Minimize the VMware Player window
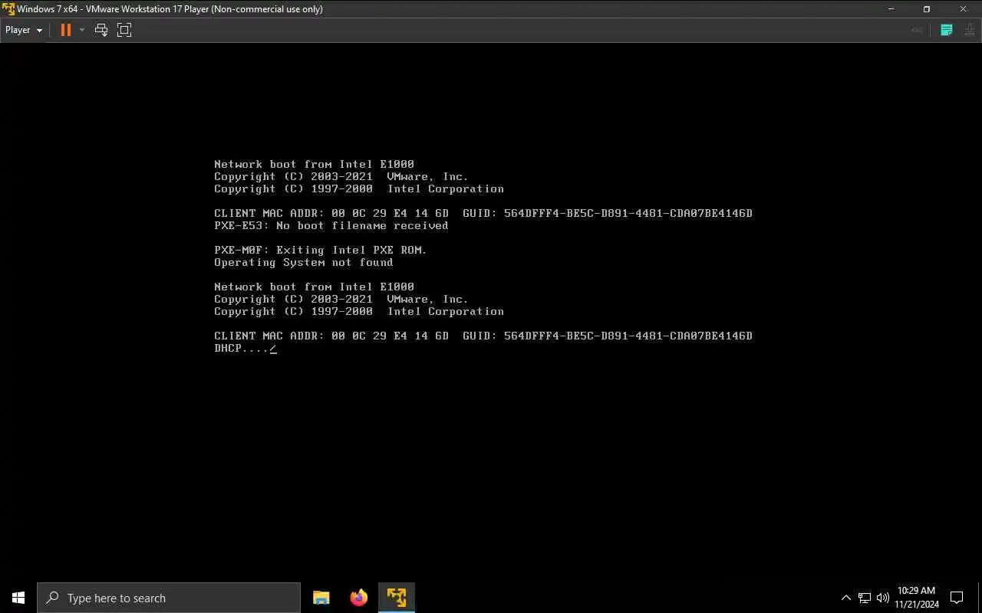The width and height of the screenshot is (982, 613). 891,9
